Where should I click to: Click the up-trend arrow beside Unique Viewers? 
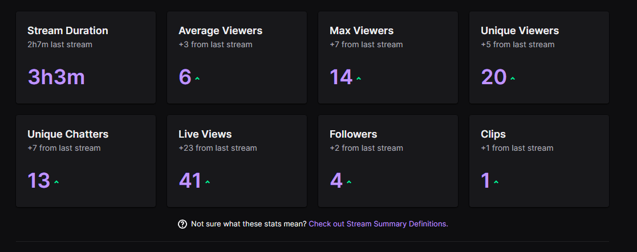pos(513,79)
